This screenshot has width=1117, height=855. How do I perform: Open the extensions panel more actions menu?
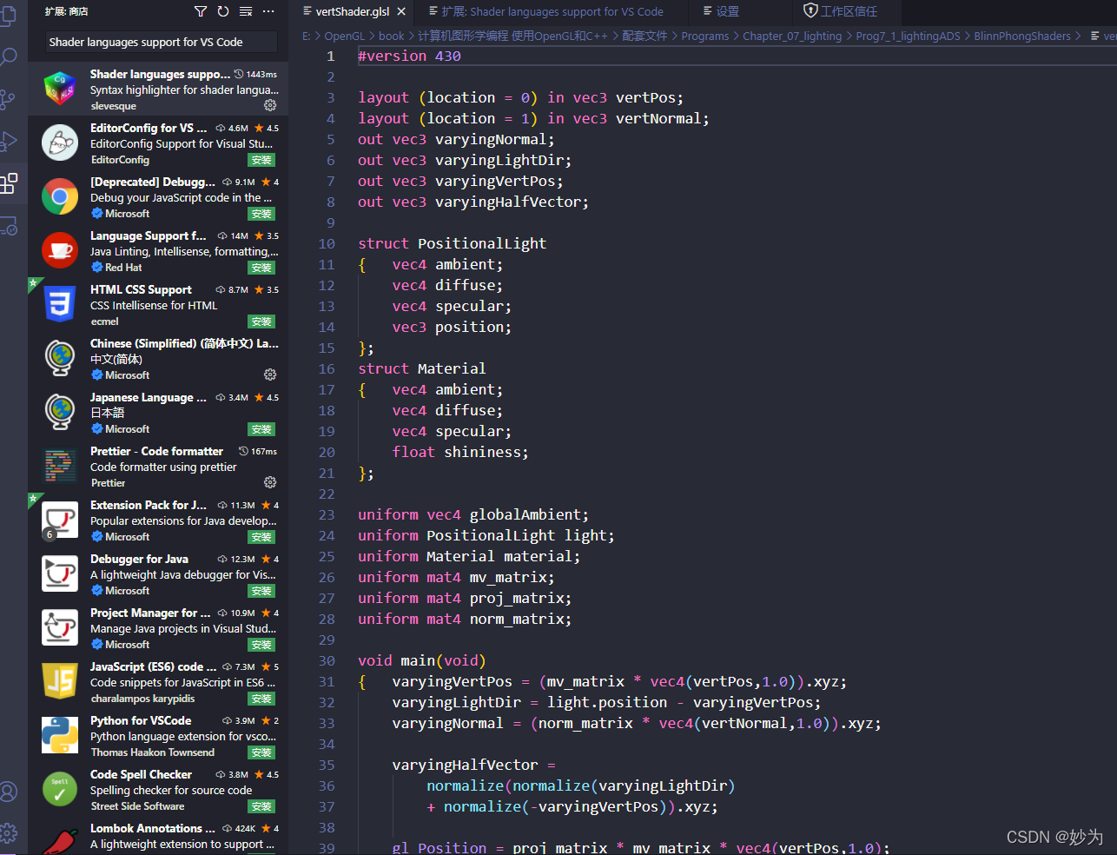(x=268, y=11)
